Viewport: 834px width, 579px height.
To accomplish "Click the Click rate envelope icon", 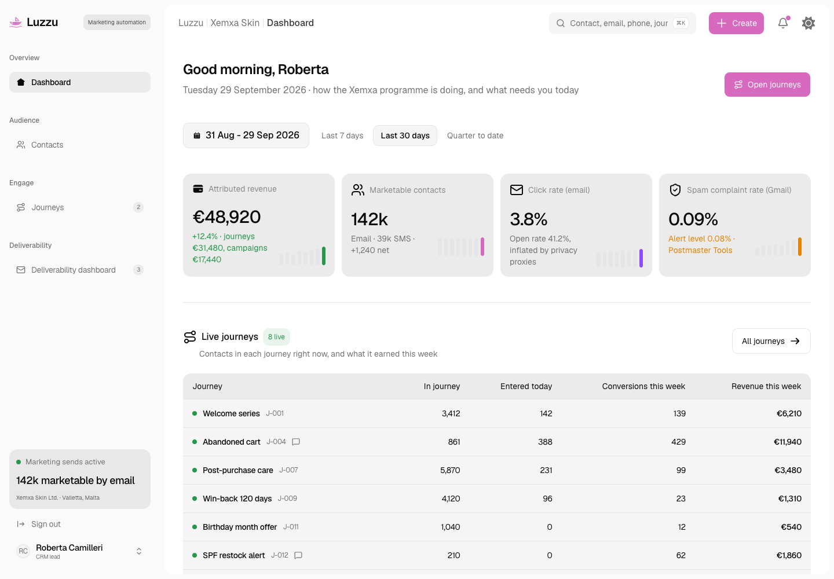I will [x=517, y=190].
